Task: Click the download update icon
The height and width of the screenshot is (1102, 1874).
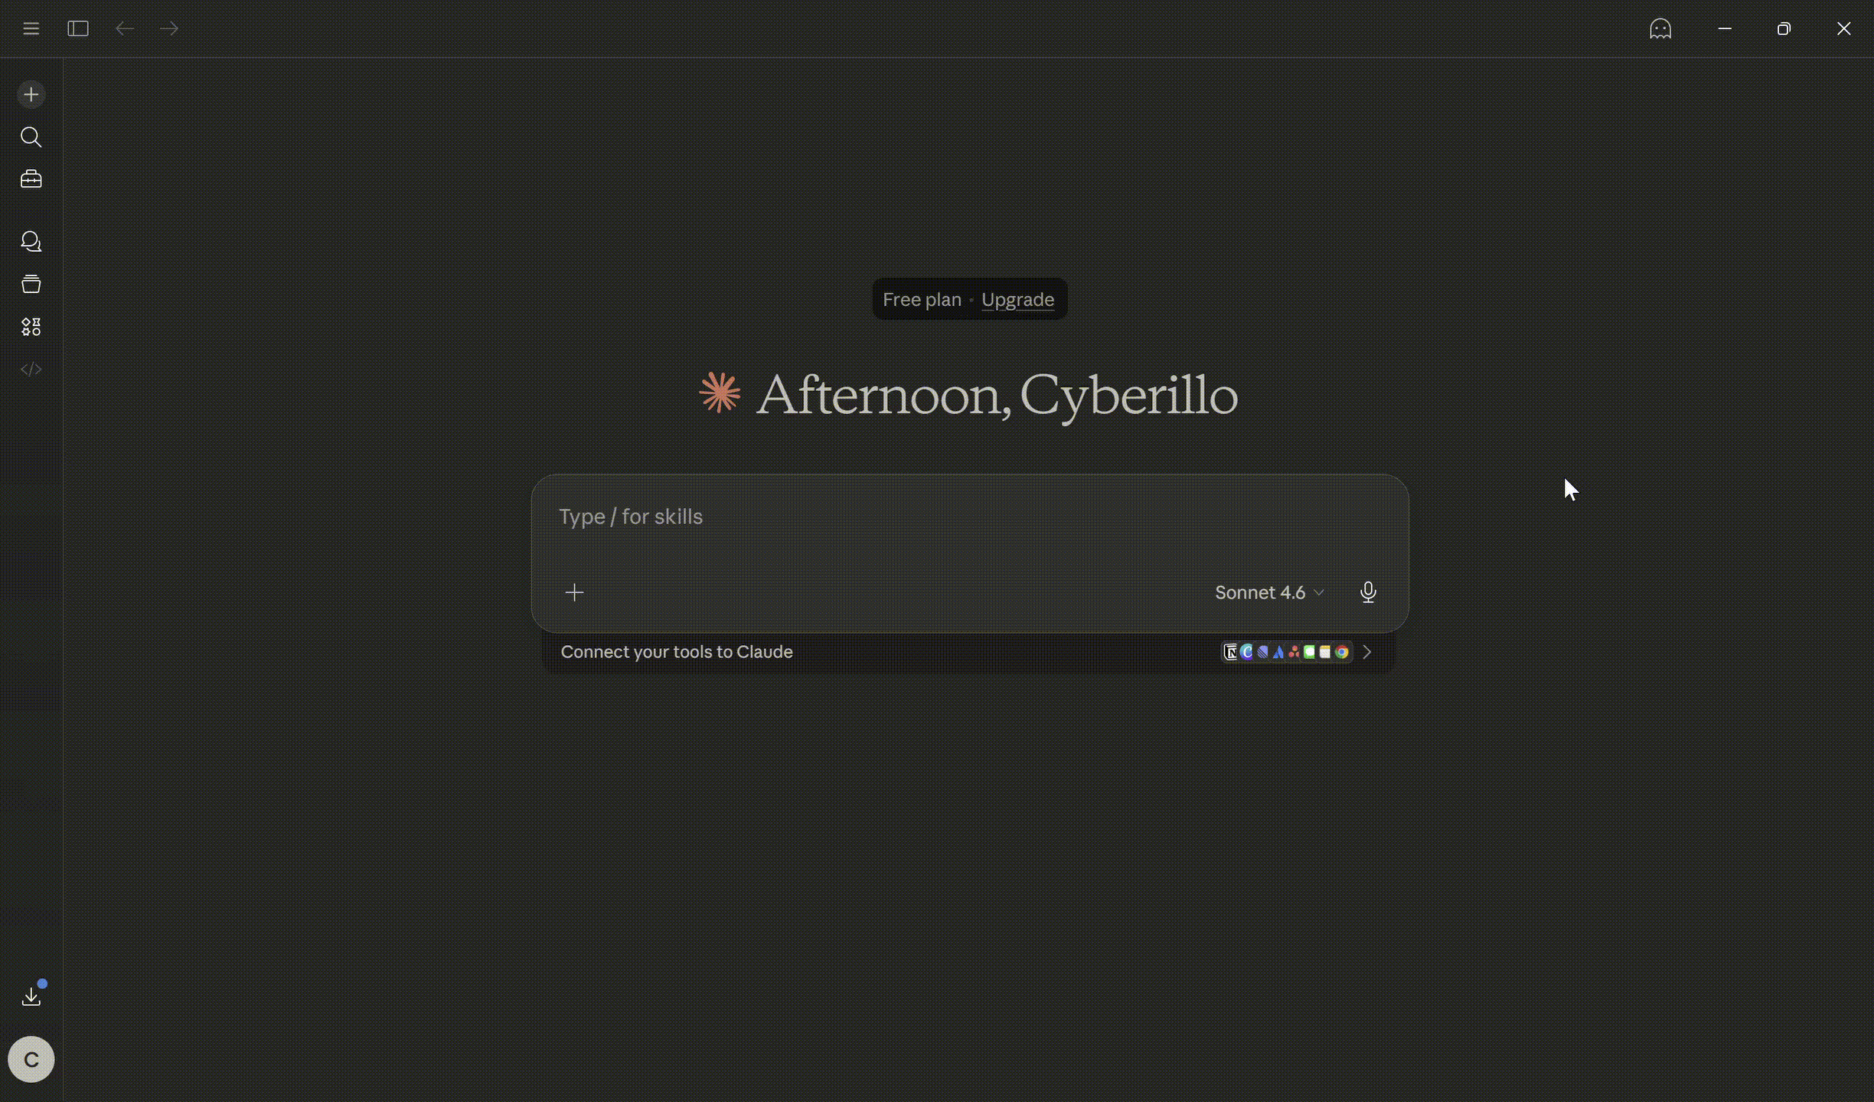Action: pyautogui.click(x=31, y=996)
